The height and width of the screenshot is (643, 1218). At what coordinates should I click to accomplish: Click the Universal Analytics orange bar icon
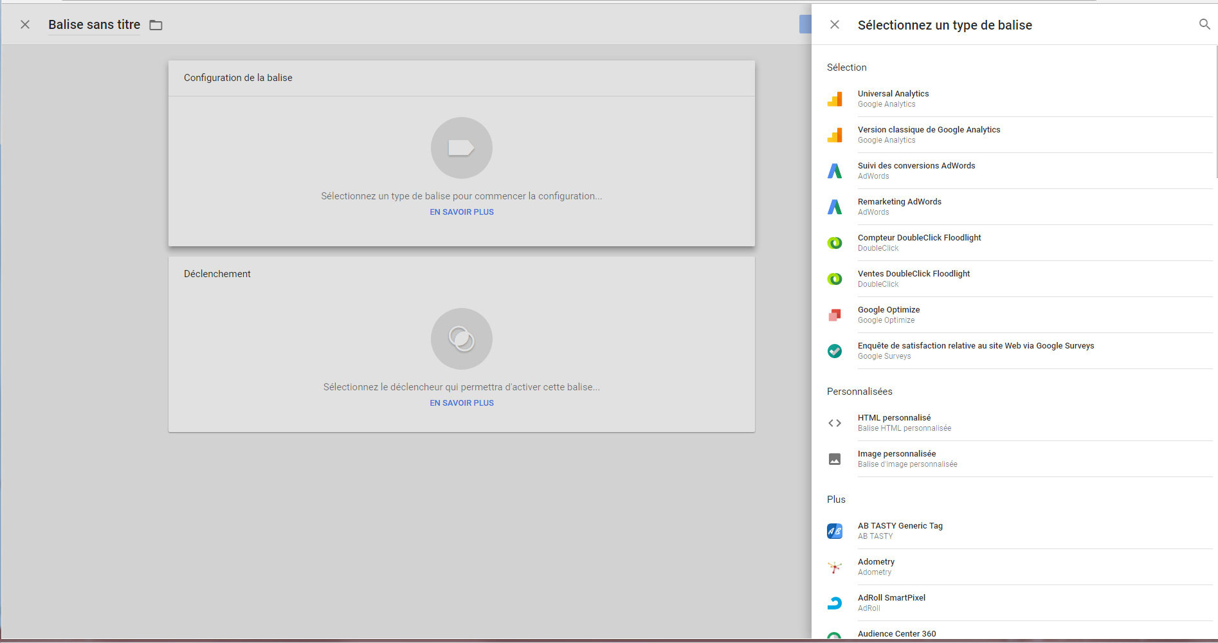tap(835, 99)
